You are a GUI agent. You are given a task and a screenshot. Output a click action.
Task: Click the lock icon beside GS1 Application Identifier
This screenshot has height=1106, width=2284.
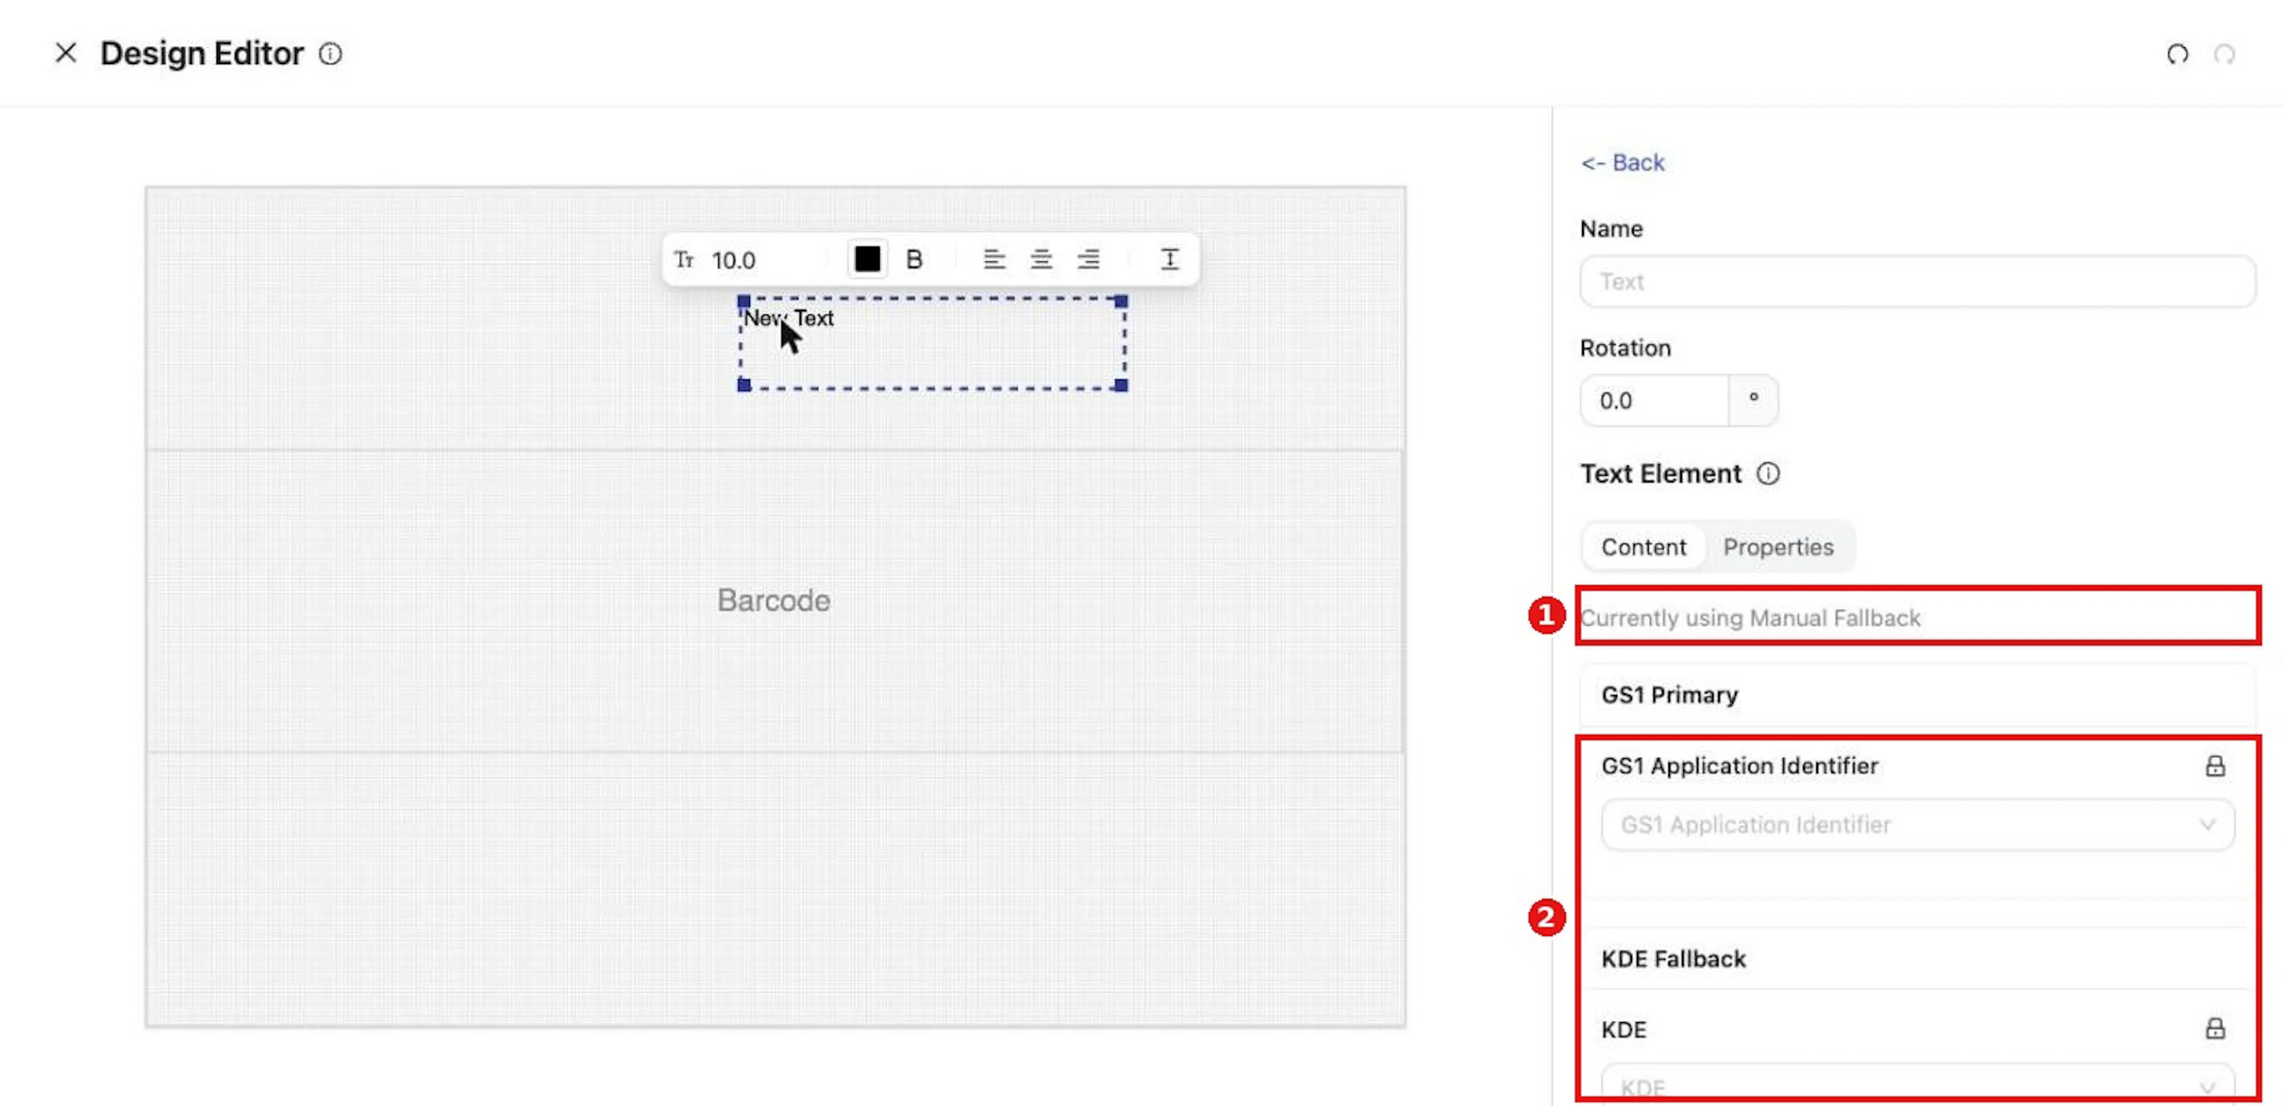[2215, 766]
